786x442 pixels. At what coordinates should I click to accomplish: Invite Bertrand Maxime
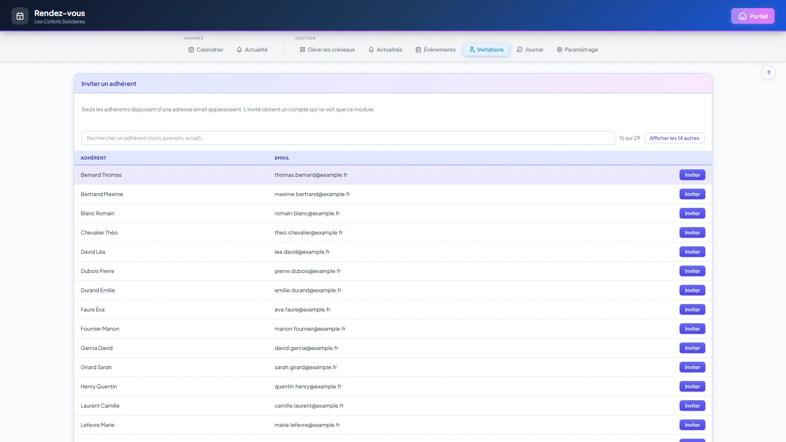pyautogui.click(x=692, y=194)
